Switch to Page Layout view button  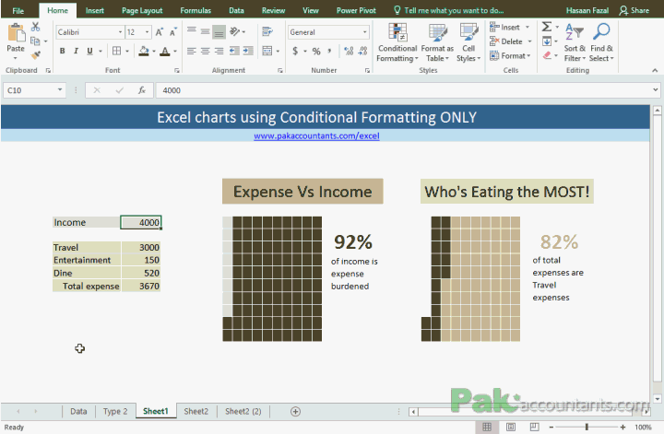point(511,427)
